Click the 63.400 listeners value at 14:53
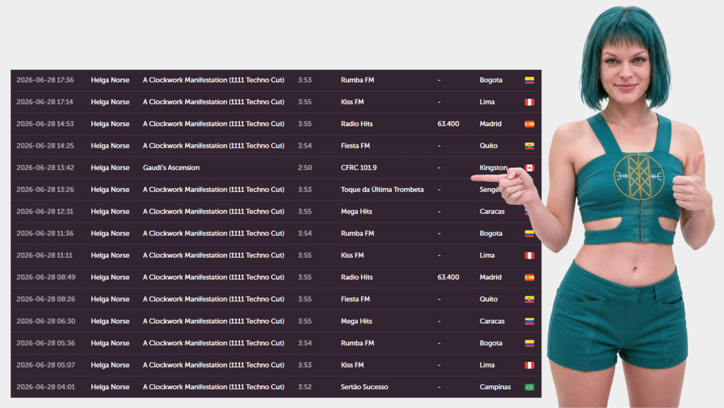724x408 pixels. 448,124
